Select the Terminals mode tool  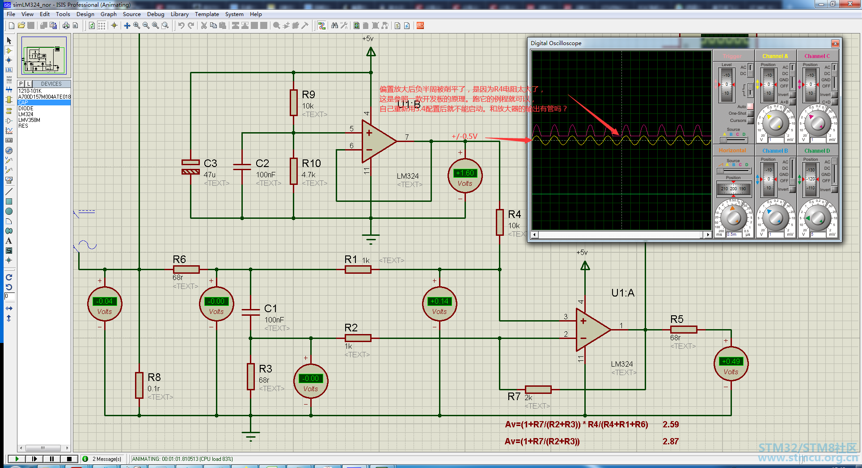(x=9, y=111)
